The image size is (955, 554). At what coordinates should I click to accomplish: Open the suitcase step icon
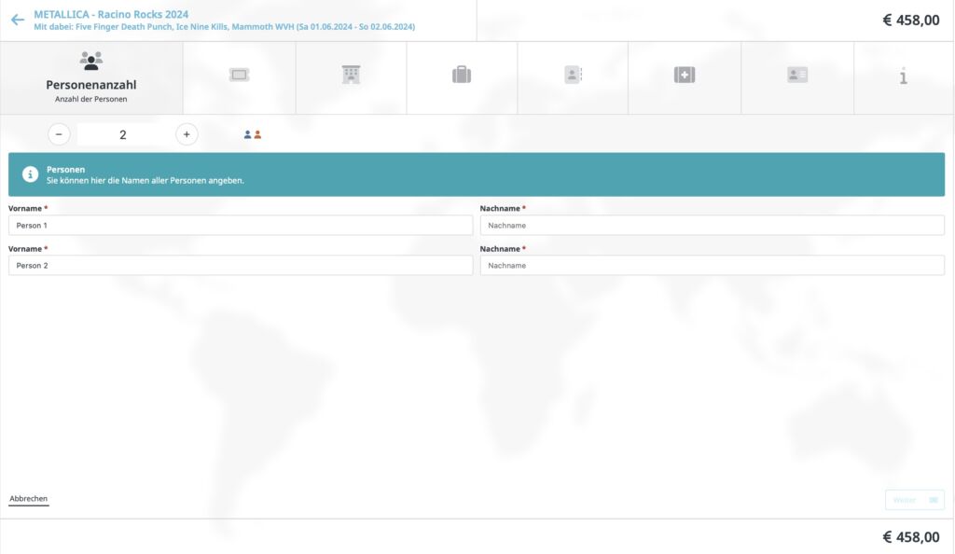[x=462, y=76]
